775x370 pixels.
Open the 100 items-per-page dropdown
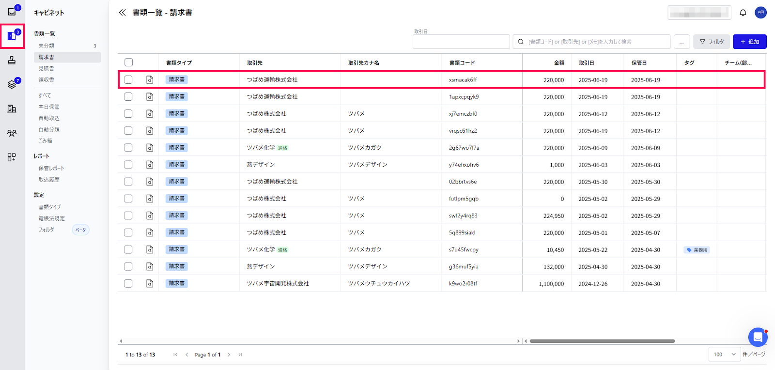[x=725, y=355]
